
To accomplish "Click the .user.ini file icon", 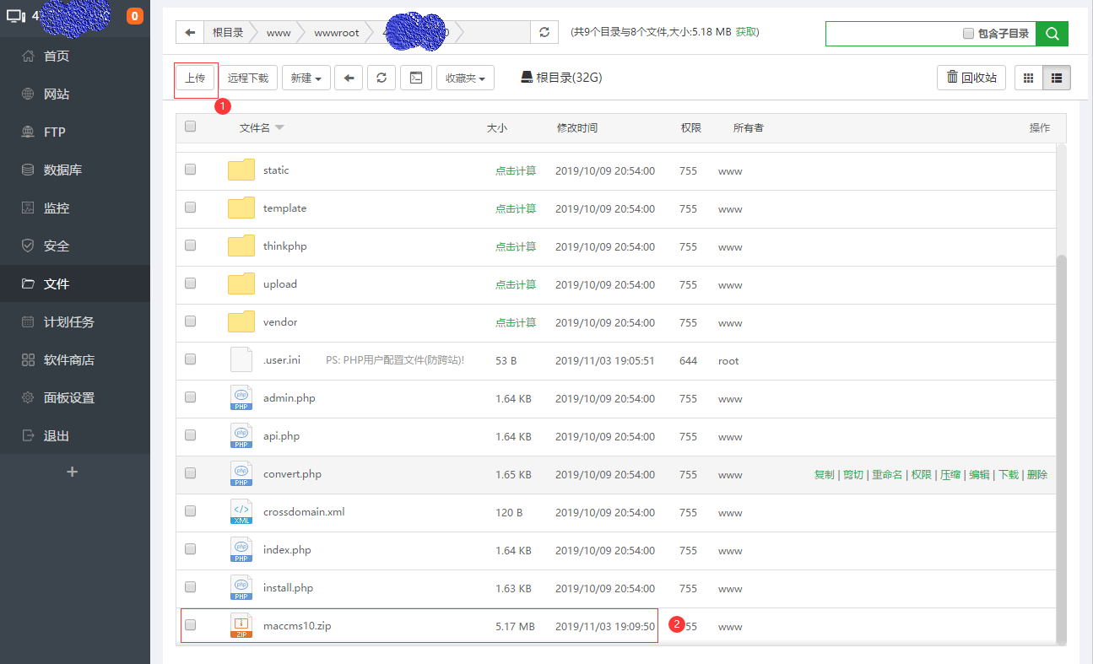I will 241,359.
